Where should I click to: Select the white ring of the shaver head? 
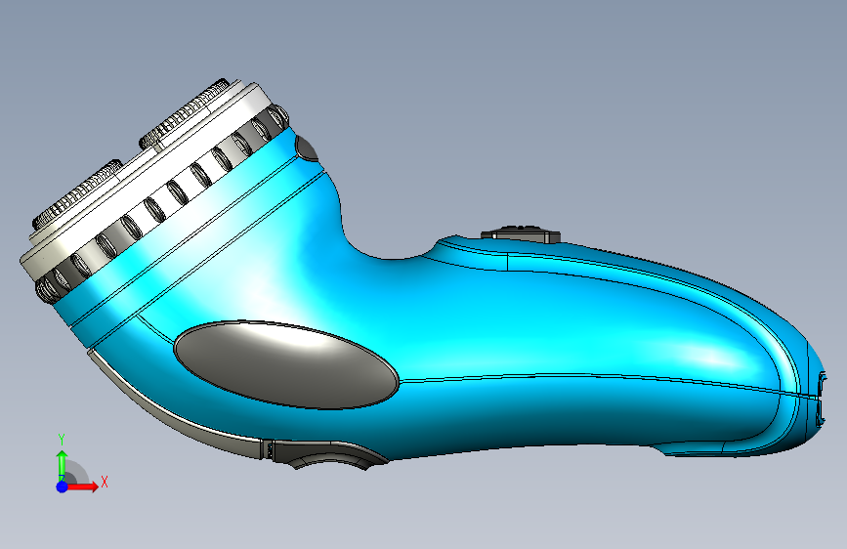146,179
